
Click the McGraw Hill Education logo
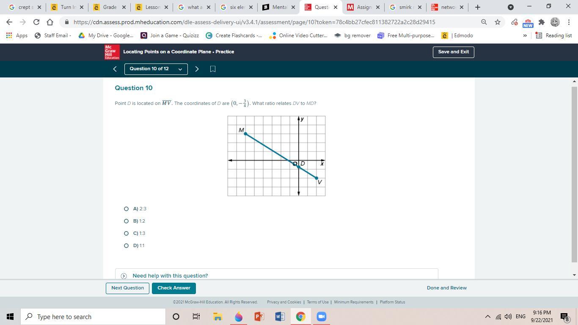[x=112, y=52]
